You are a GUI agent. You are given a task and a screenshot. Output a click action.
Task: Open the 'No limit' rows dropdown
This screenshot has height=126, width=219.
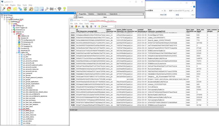(109, 26)
